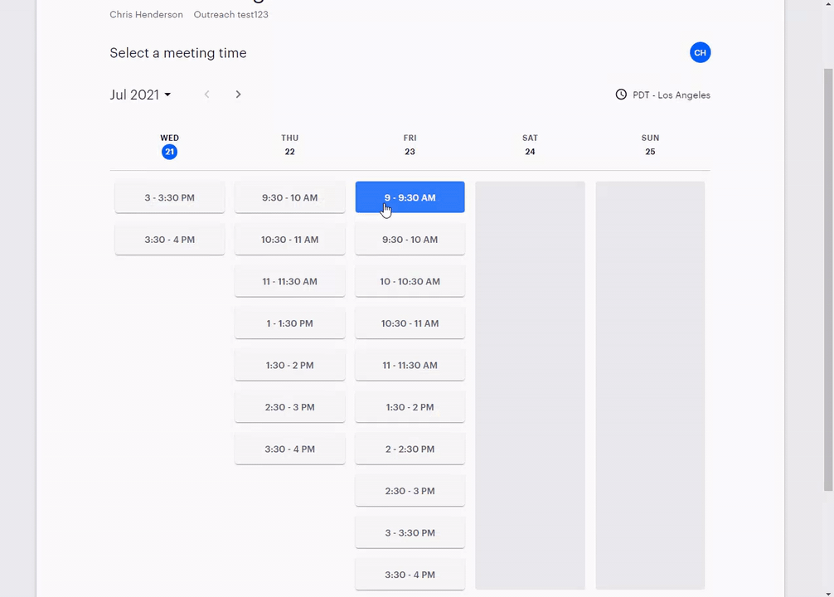This screenshot has width=834, height=597.
Task: Select Friday 3 - 3:30 PM slot
Action: [410, 532]
